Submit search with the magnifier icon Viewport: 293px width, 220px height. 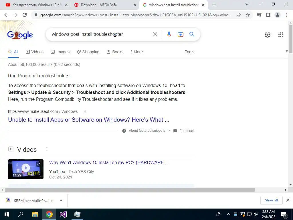coord(192,34)
